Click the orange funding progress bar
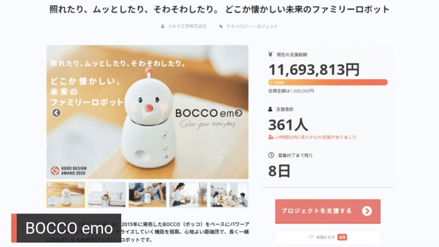This screenshot has width=439, height=247. (328, 82)
